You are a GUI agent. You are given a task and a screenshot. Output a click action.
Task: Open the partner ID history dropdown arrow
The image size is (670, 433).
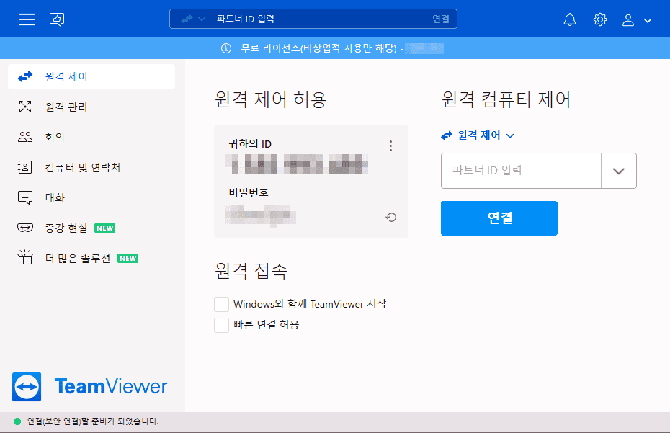tap(619, 171)
